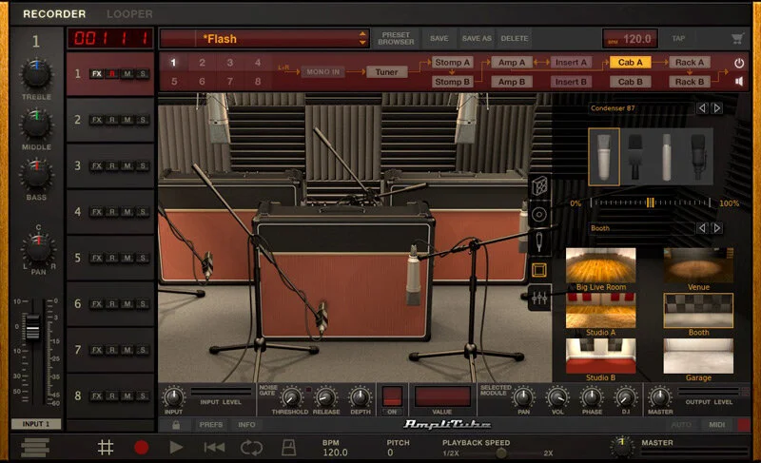Open the cabinet selection cube icon
This screenshot has width=761, height=463.
click(x=539, y=185)
